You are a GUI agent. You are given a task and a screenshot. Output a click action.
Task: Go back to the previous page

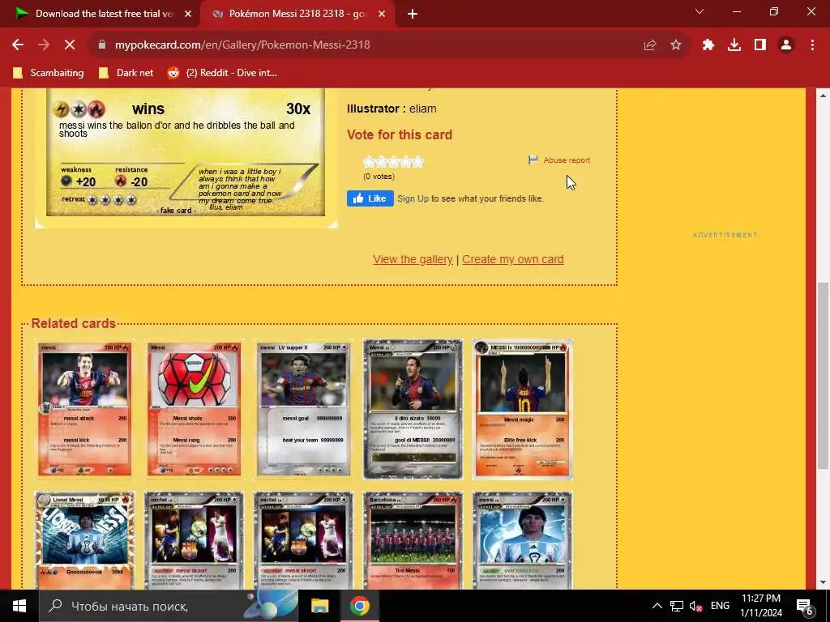click(18, 45)
